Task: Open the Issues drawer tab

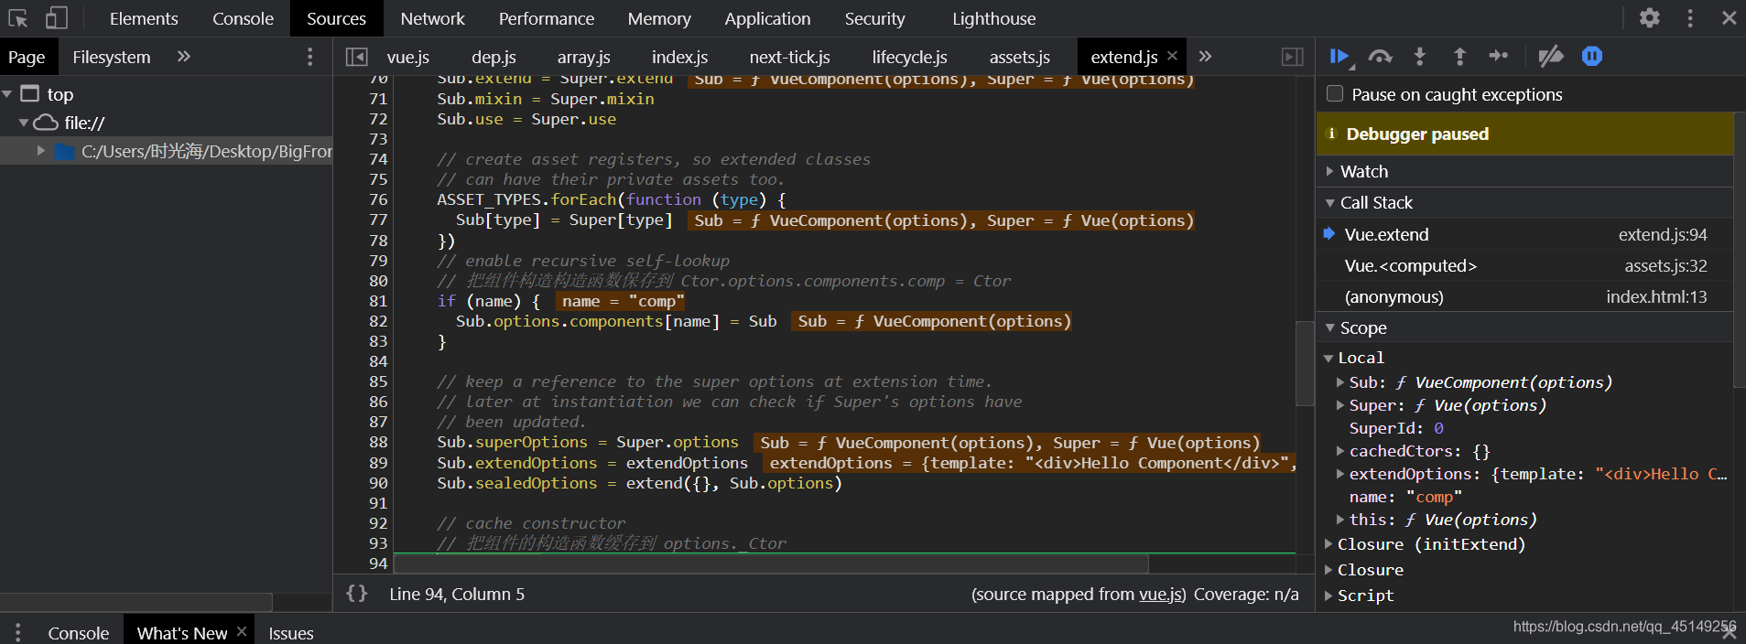Action: pos(291,633)
